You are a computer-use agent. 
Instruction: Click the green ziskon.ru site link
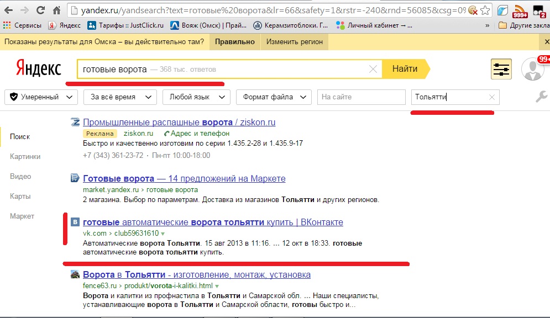139,134
